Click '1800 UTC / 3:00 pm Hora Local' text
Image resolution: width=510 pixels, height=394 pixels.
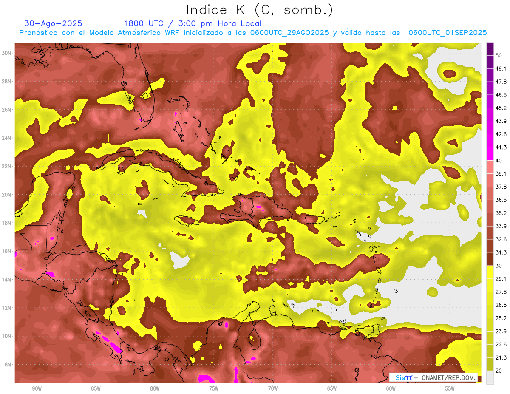click(193, 23)
